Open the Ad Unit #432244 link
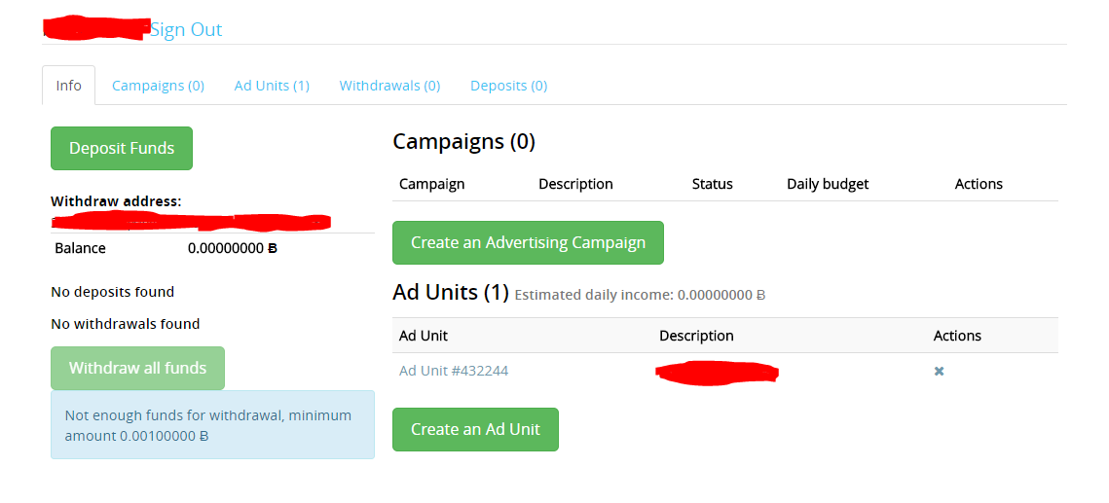The image size is (1109, 503). click(453, 371)
